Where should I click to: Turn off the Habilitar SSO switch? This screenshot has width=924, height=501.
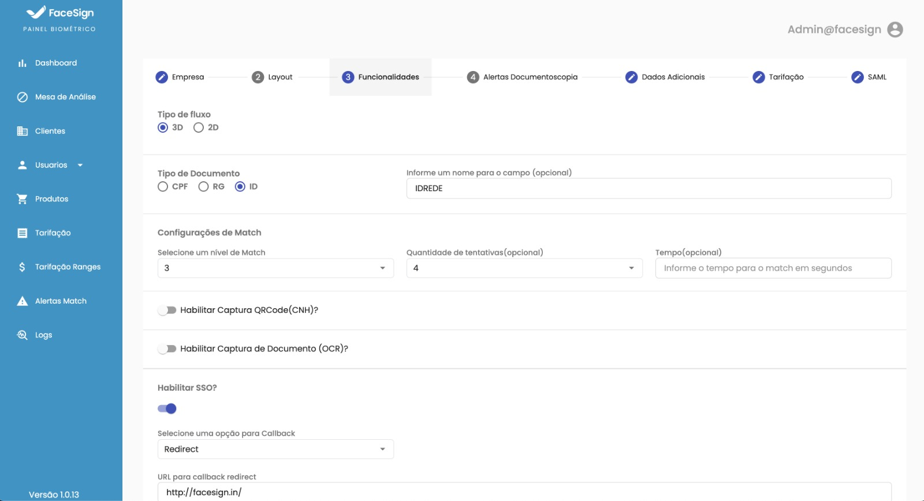[167, 409]
